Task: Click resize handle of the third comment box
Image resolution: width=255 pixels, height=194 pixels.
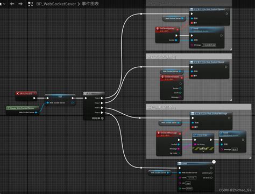Action: point(250,157)
